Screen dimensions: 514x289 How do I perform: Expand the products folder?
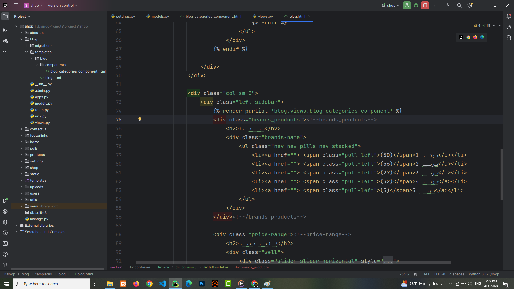click(x=21, y=155)
